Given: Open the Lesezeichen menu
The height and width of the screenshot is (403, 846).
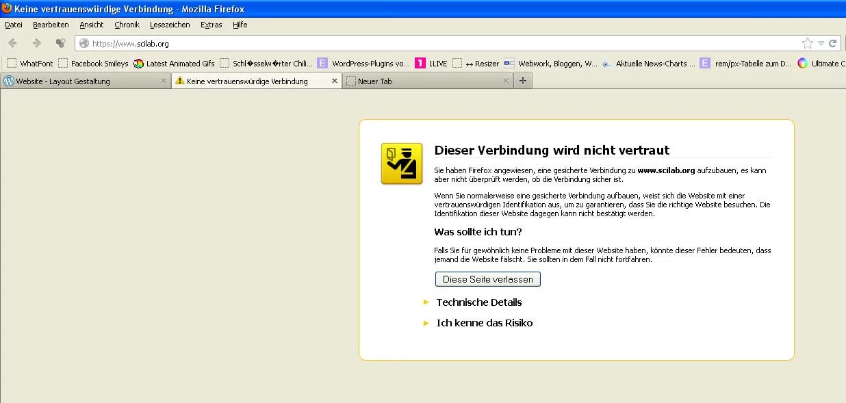Looking at the screenshot, I should (x=170, y=25).
